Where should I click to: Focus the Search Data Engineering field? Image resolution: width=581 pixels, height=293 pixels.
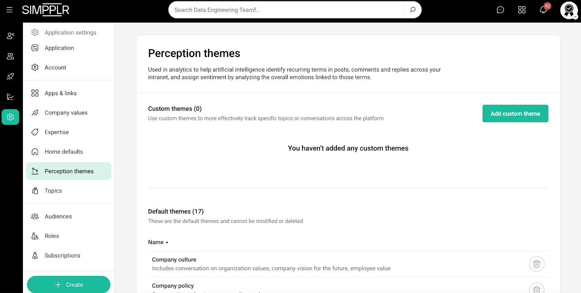click(x=287, y=10)
